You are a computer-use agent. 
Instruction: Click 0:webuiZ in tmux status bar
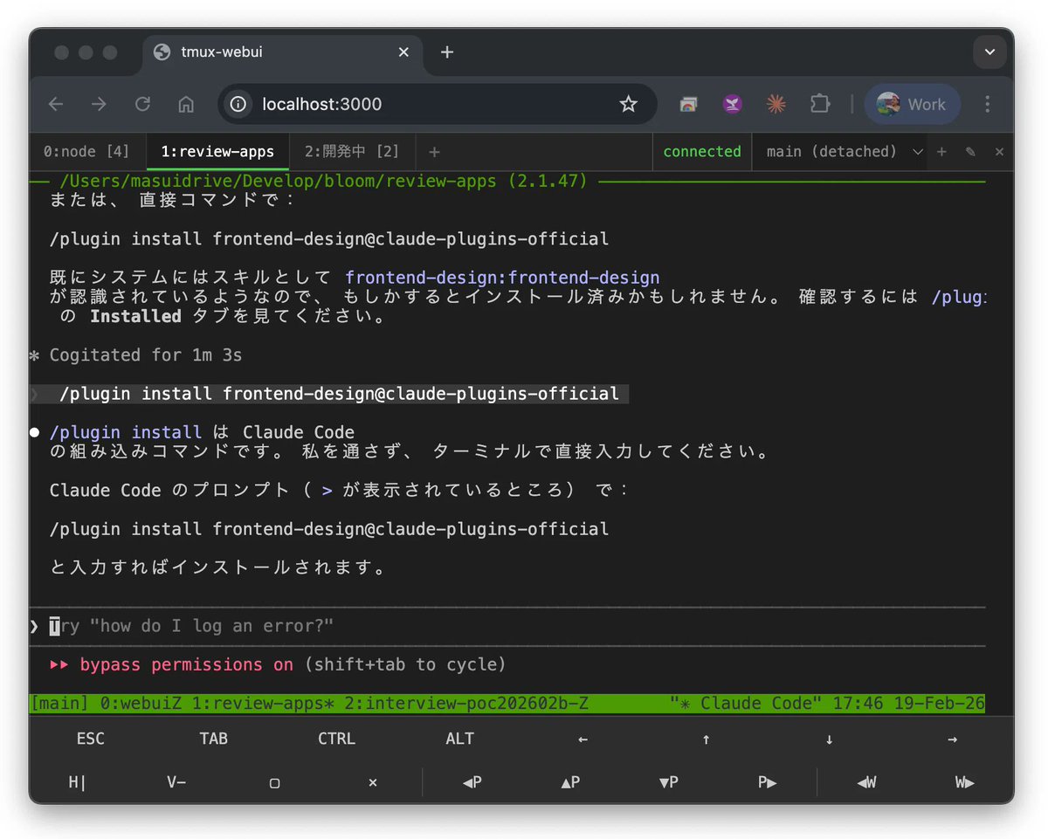coord(141,704)
